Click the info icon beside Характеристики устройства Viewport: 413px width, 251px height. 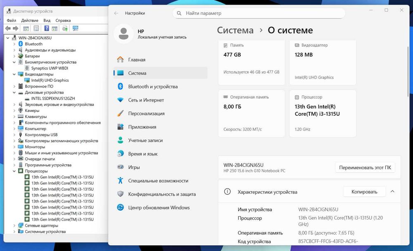[227, 192]
